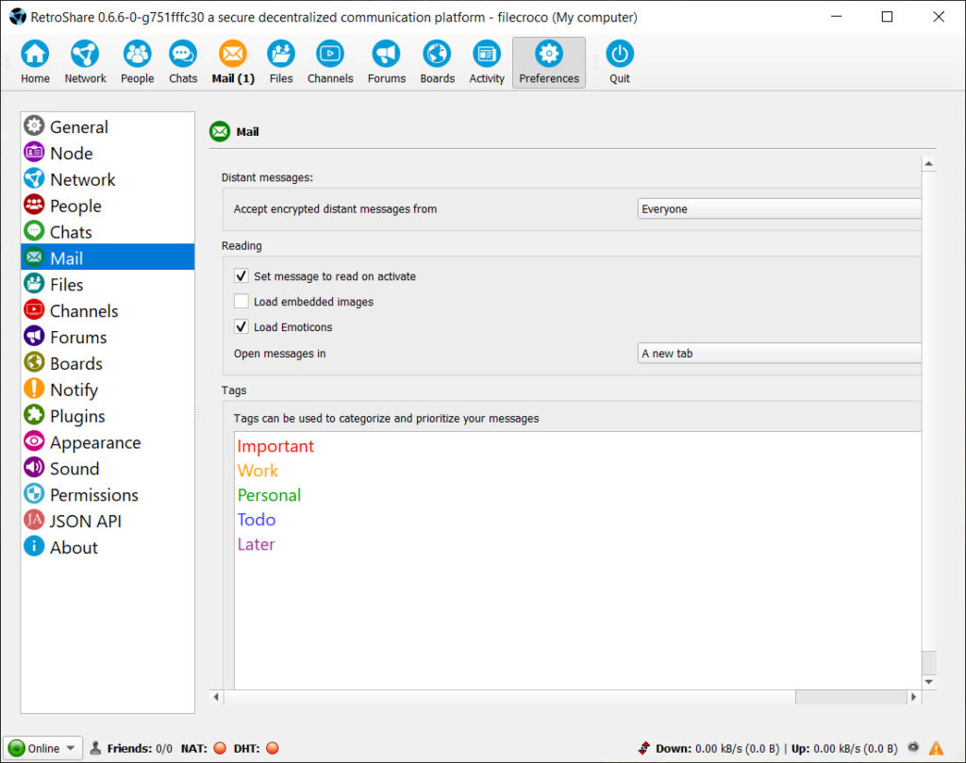Select Node in the preferences sidebar
The width and height of the screenshot is (966, 763).
point(108,153)
